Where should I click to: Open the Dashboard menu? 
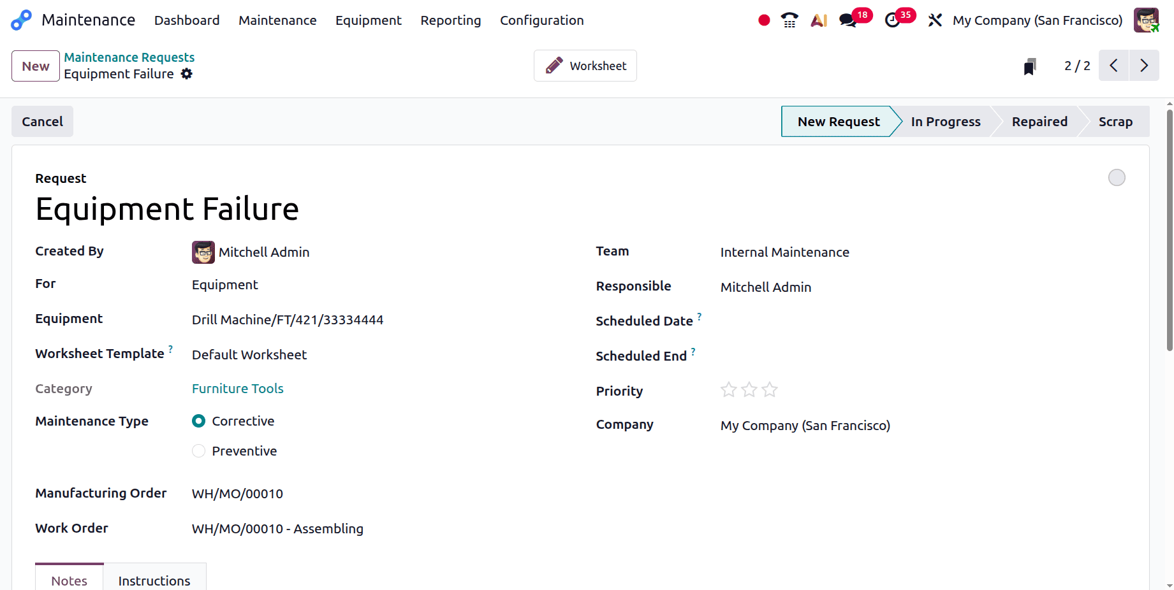[187, 20]
